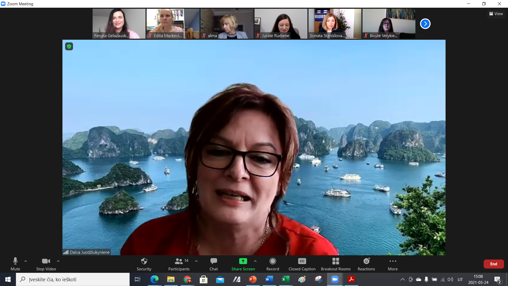Click the red End meeting button
Image resolution: width=508 pixels, height=286 pixels.
coord(494,264)
